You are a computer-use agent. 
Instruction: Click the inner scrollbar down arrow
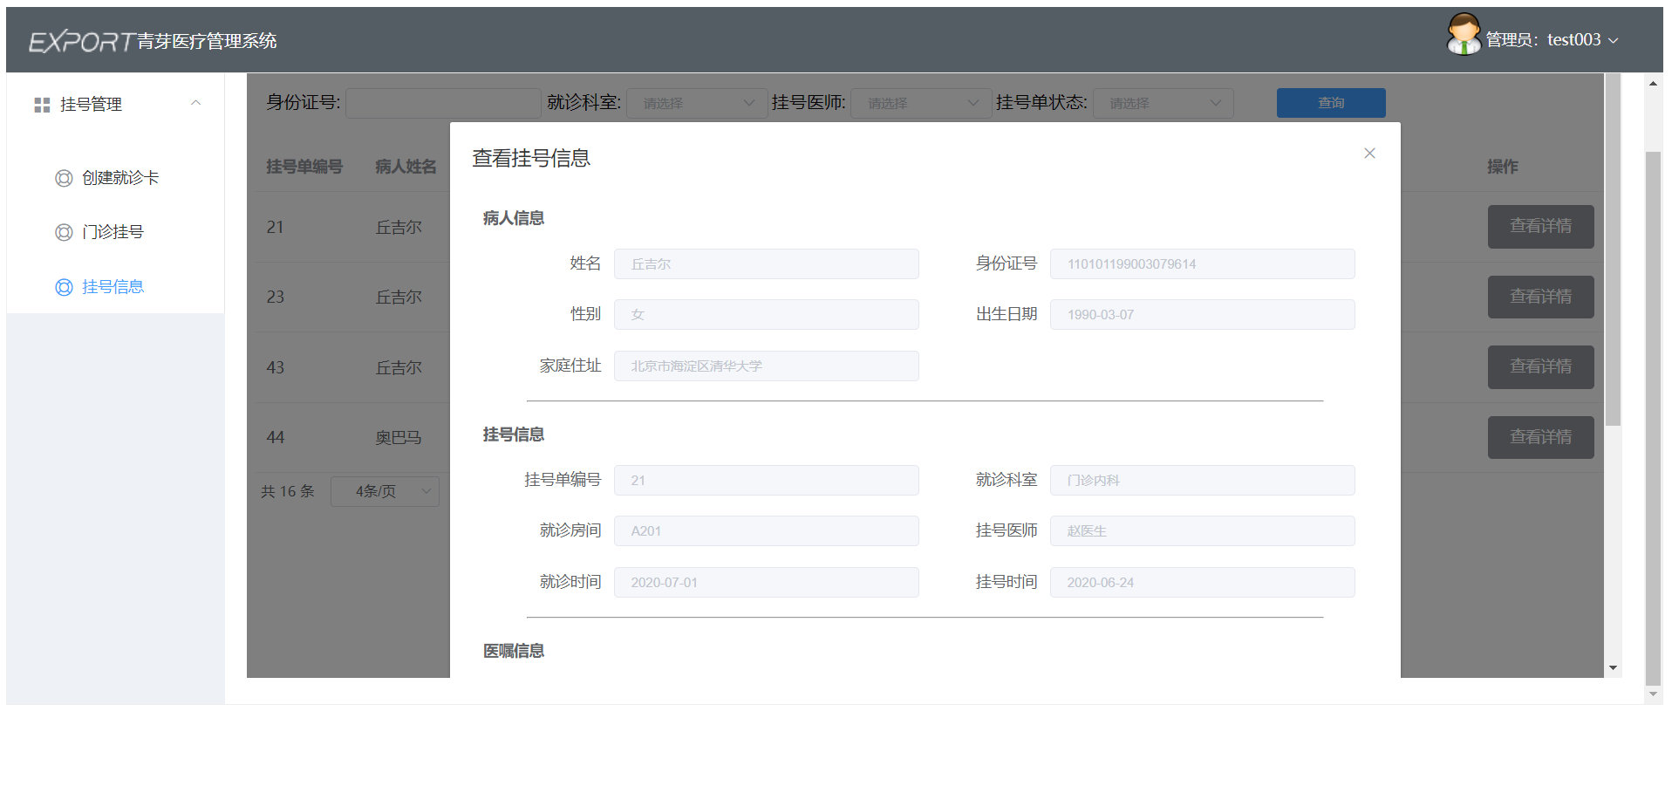click(x=1614, y=667)
